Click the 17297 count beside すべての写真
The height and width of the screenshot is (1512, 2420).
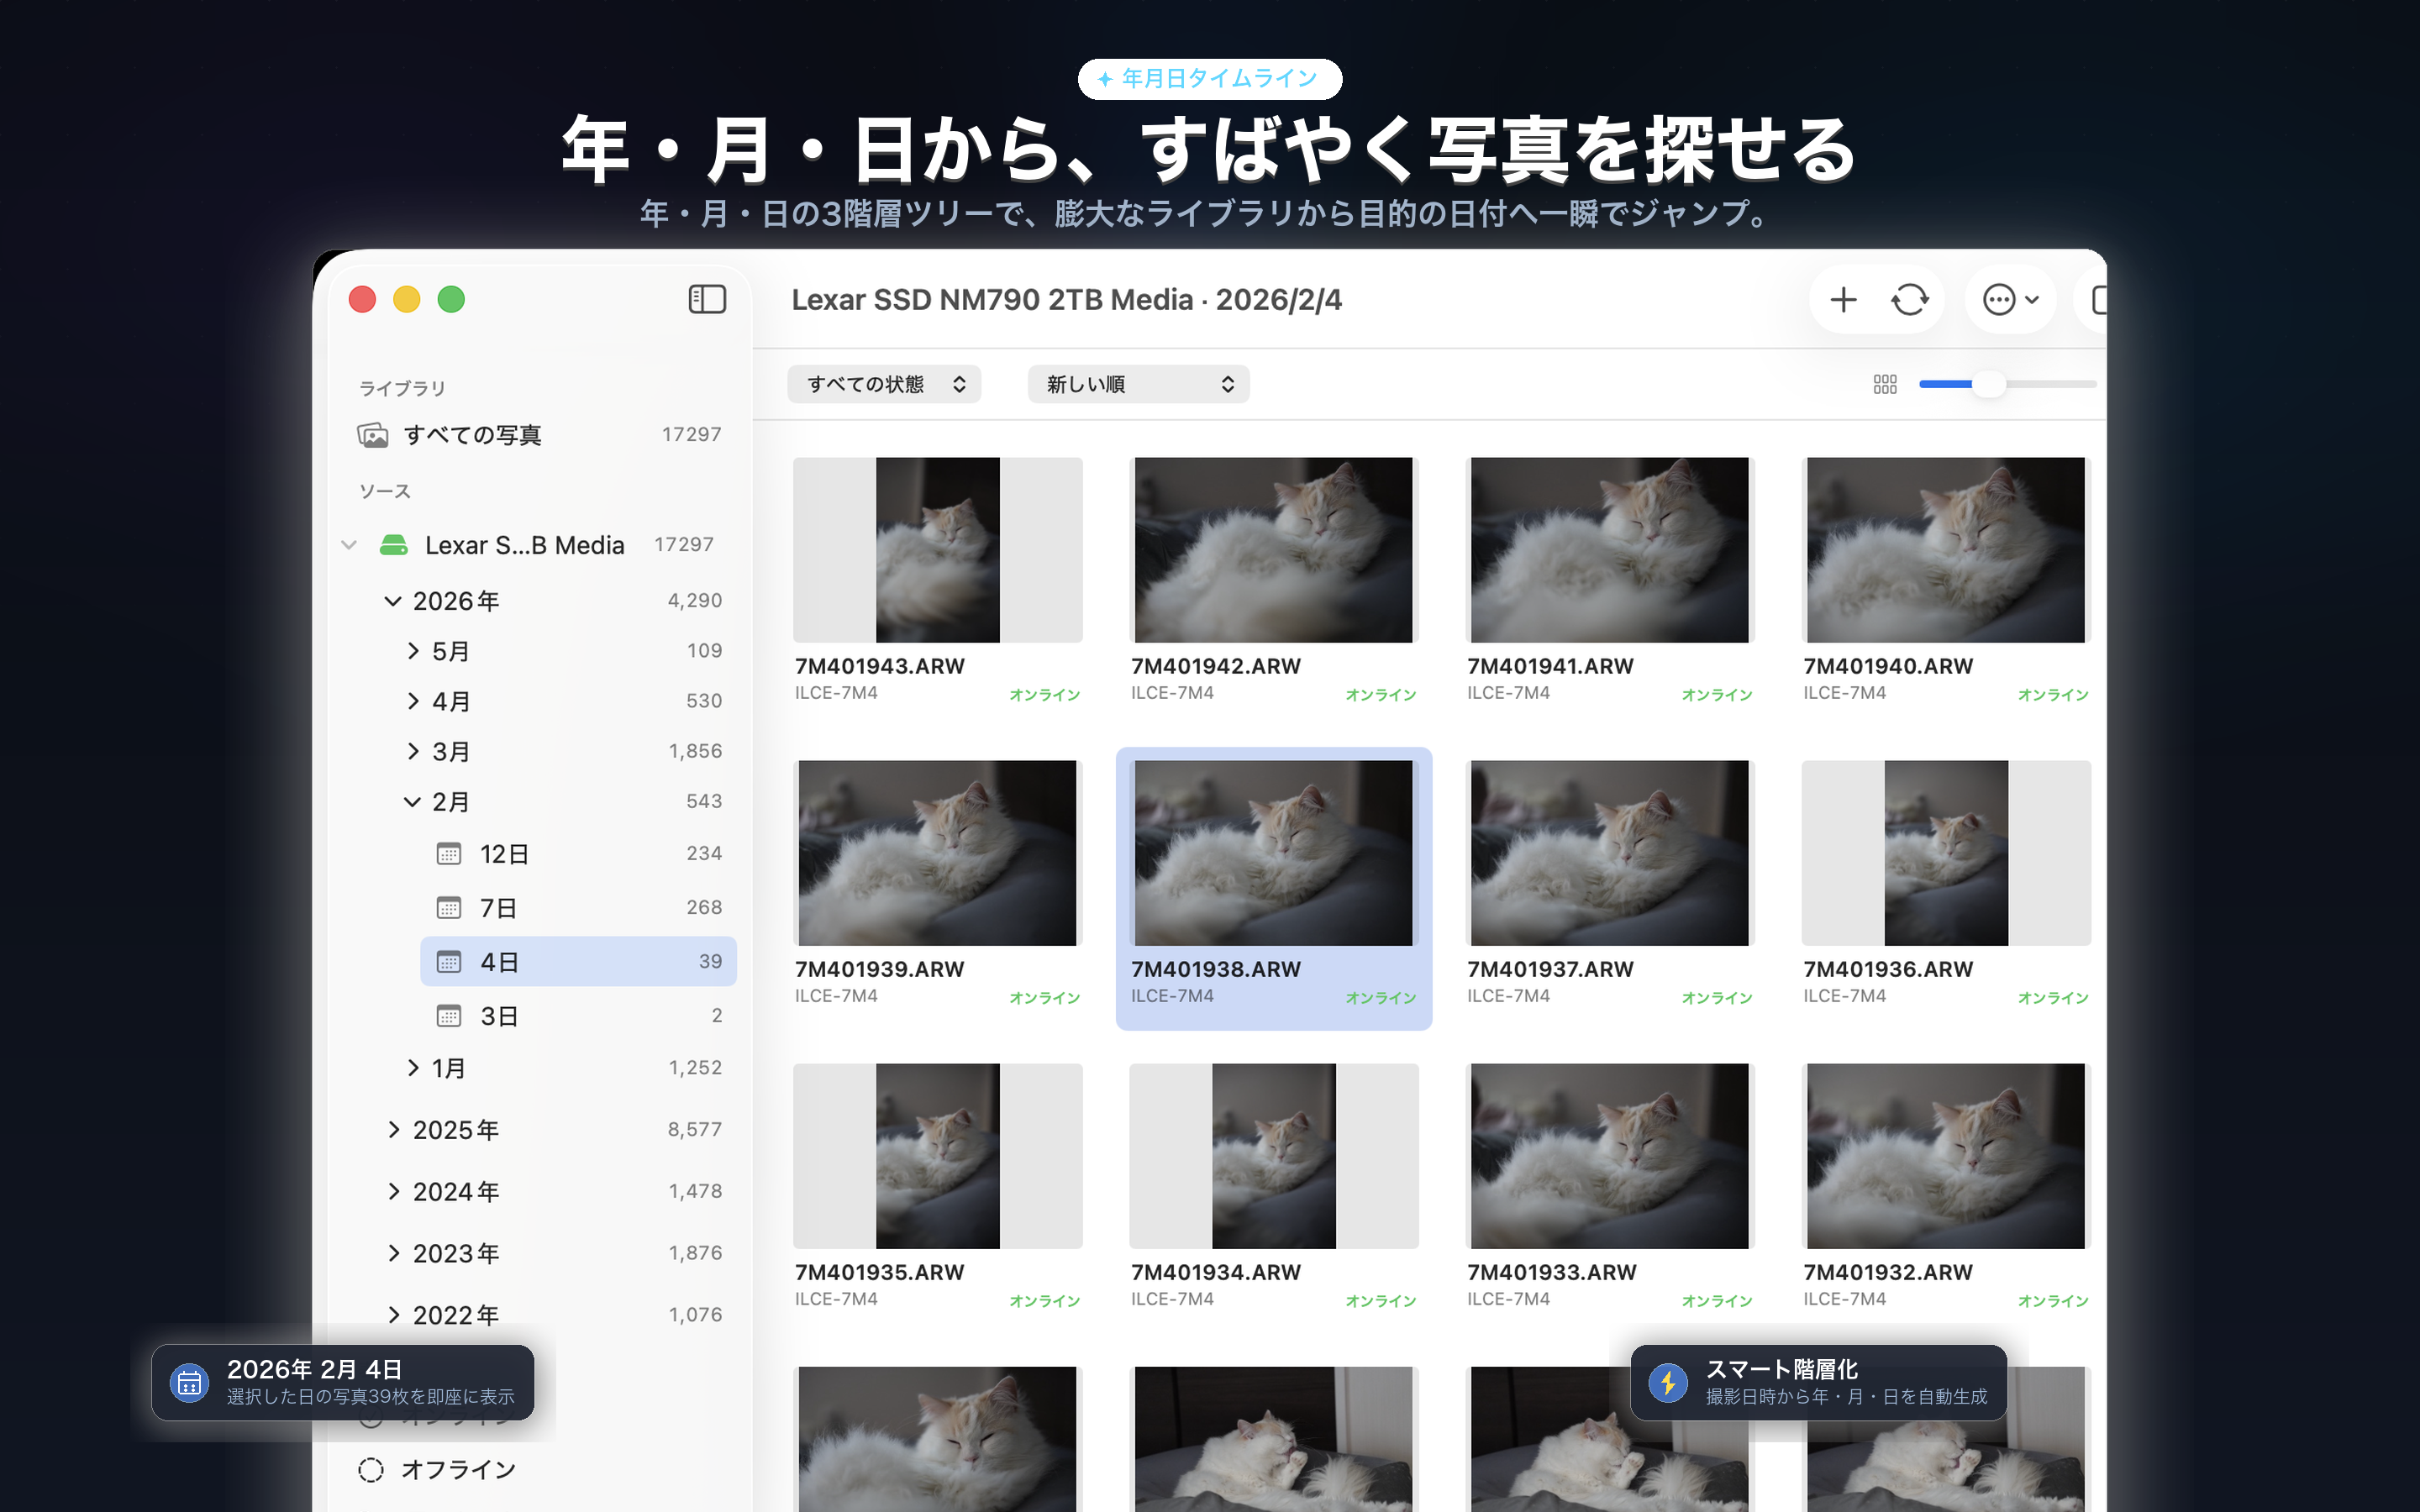[691, 434]
